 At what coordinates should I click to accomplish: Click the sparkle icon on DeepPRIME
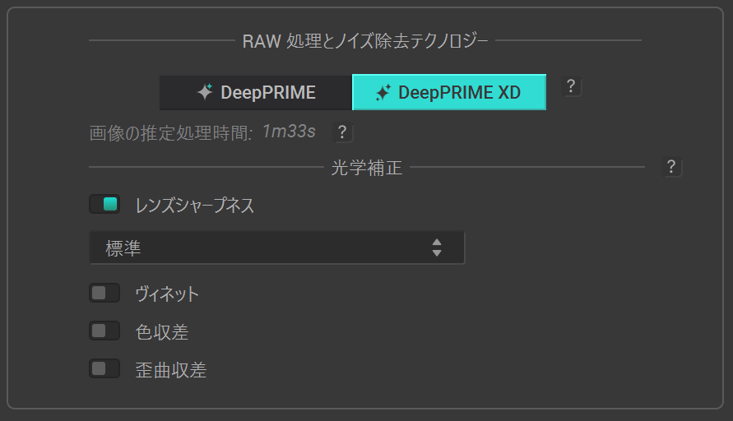tap(205, 92)
